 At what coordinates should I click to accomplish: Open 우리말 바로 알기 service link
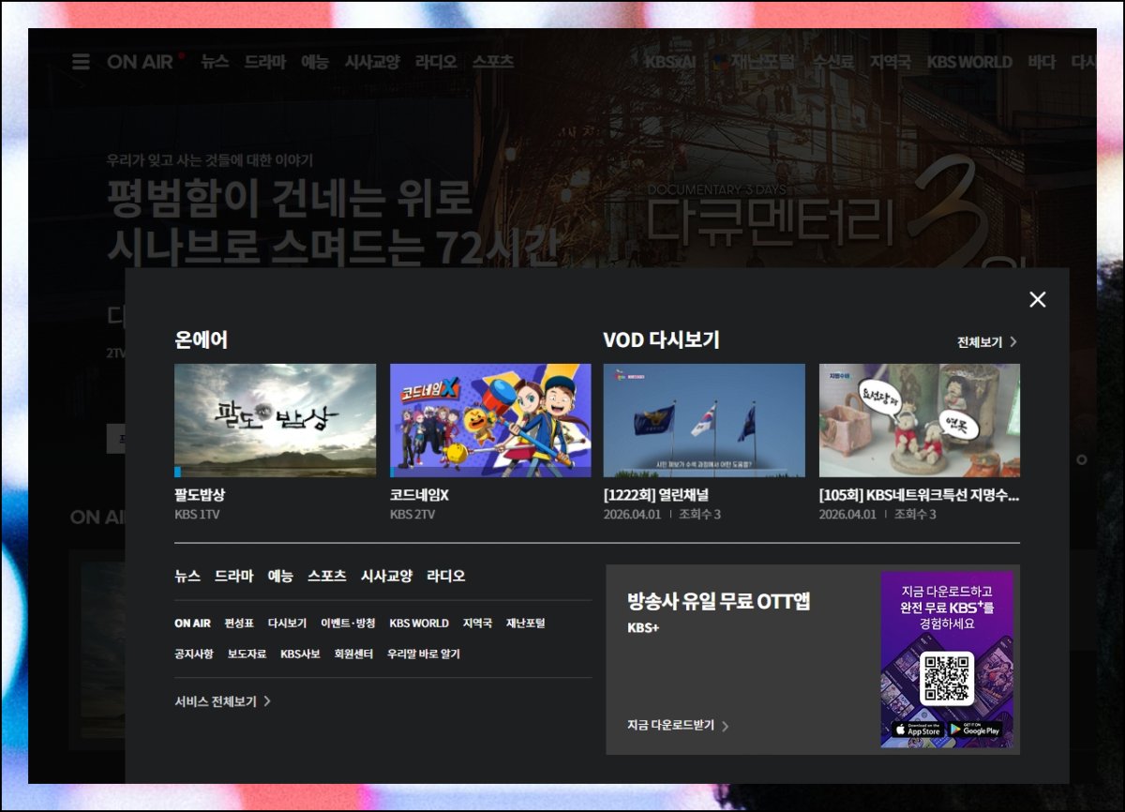[x=424, y=654]
